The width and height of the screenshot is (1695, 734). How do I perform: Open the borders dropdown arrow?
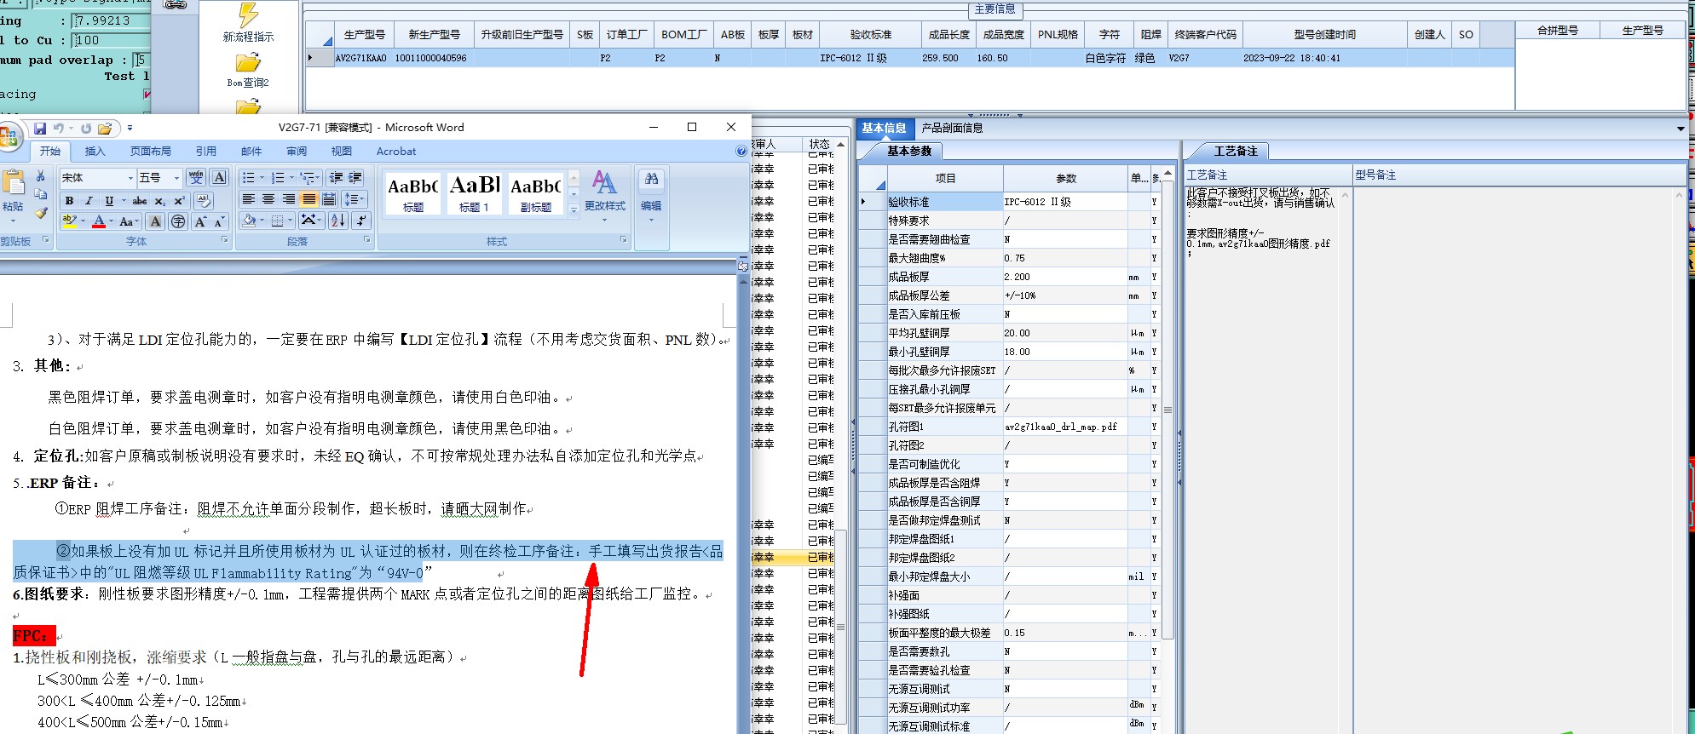[291, 221]
